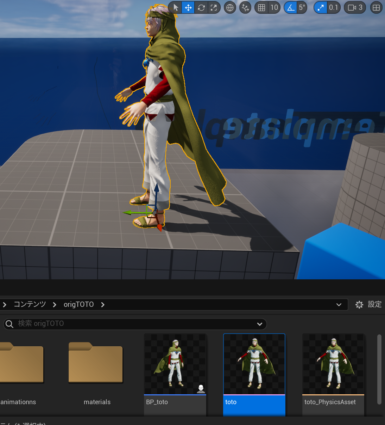Click the search magnifier icon
The width and height of the screenshot is (385, 425).
click(x=10, y=324)
